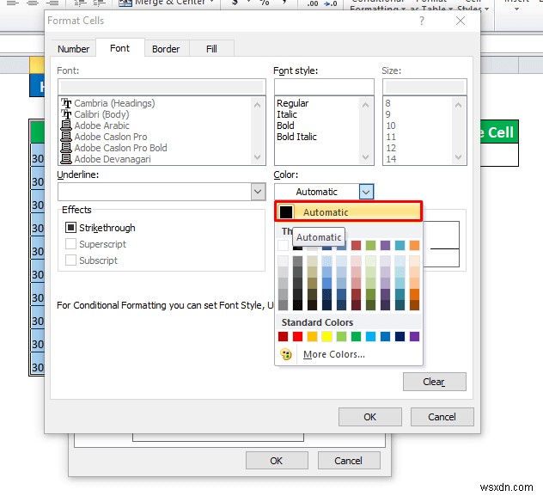Switch to the Border tab

166,49
